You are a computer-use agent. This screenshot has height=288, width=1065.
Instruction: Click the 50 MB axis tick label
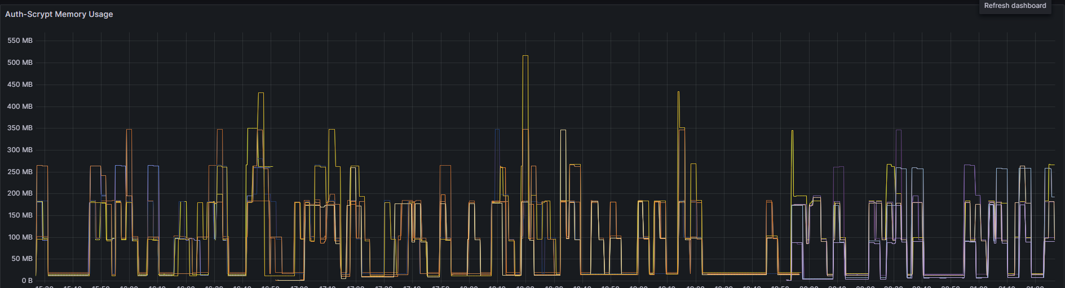22,259
